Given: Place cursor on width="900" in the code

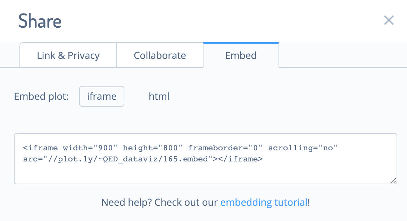Looking at the screenshot, I should point(90,148).
